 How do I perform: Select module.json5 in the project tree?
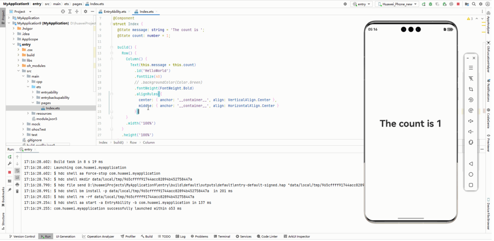(x=47, y=119)
